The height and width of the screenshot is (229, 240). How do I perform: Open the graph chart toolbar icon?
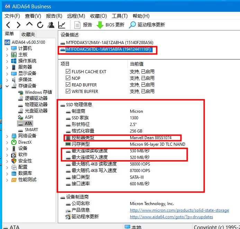[x=62, y=25]
